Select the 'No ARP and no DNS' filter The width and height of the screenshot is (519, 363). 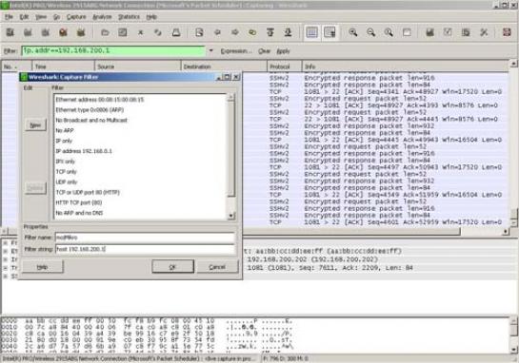[x=79, y=213]
